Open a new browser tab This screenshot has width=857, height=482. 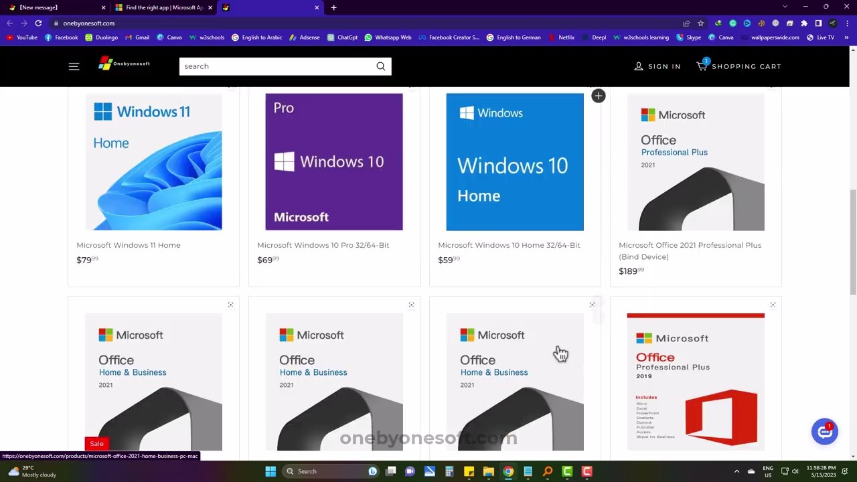[333, 7]
